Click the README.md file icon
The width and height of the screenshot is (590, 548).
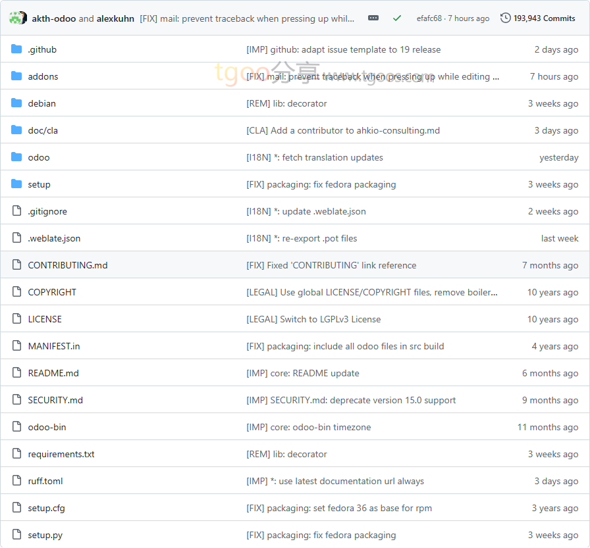tap(16, 373)
